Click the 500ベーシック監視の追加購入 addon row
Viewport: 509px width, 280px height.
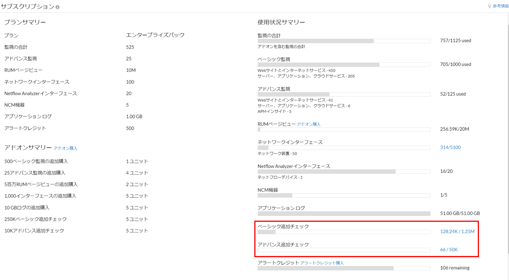(36, 161)
